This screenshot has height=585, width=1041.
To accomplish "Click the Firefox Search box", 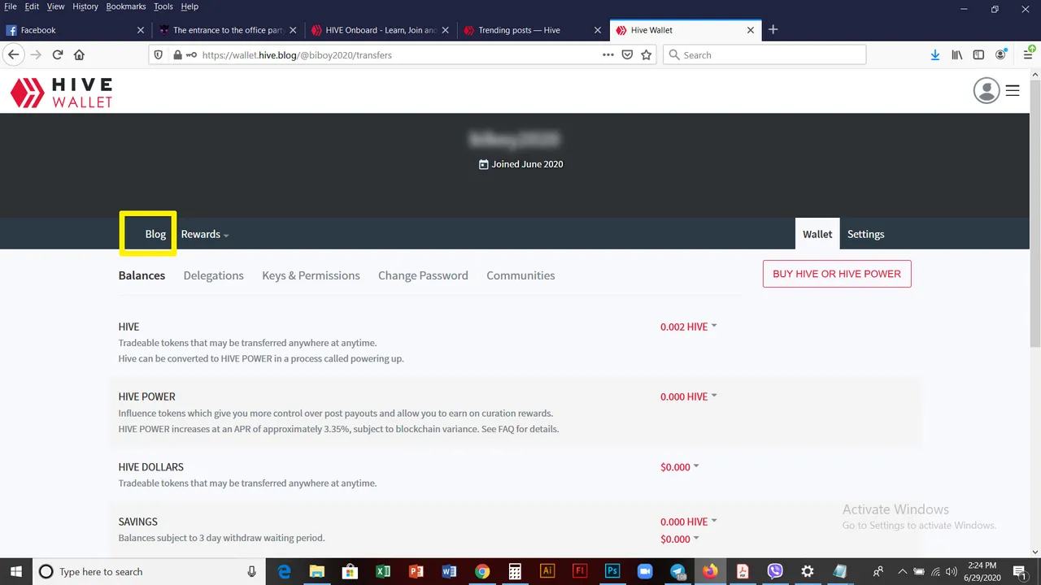I will (764, 54).
